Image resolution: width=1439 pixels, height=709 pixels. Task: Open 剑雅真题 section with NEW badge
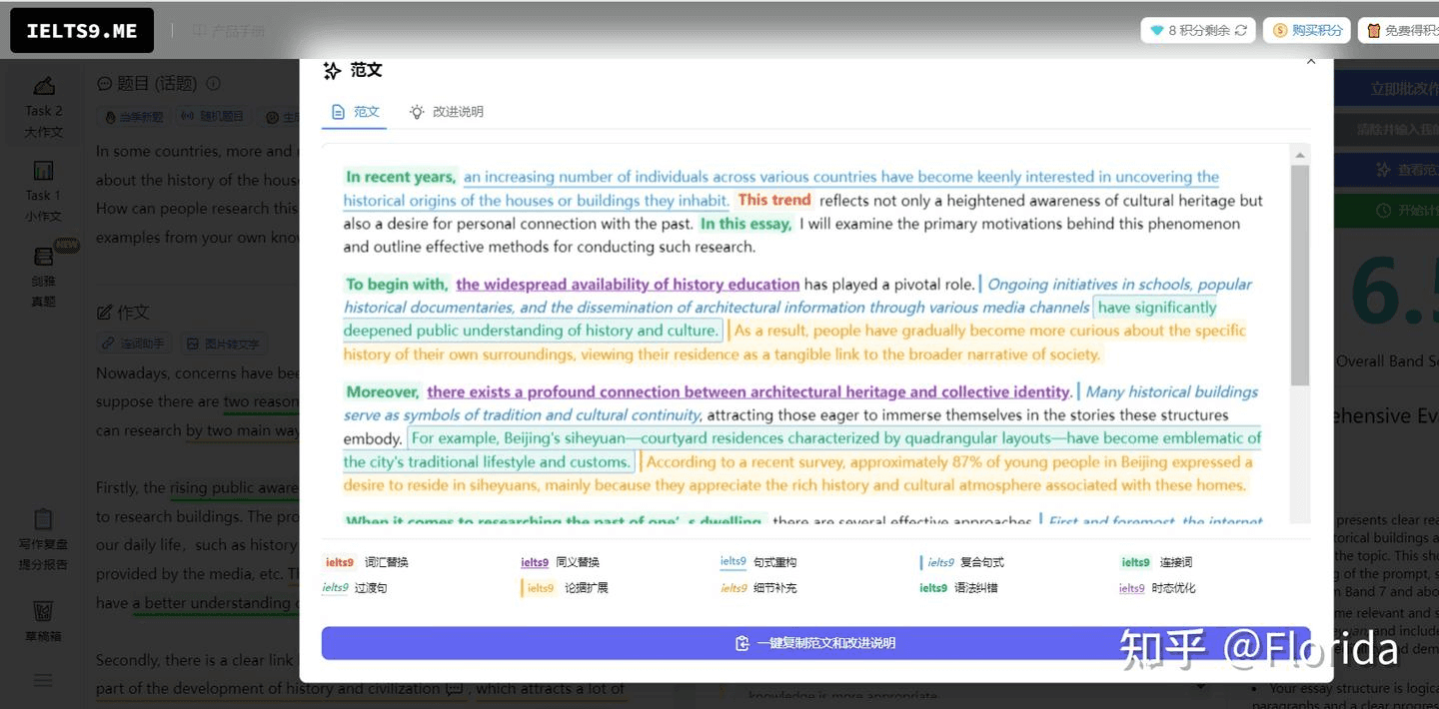(44, 258)
